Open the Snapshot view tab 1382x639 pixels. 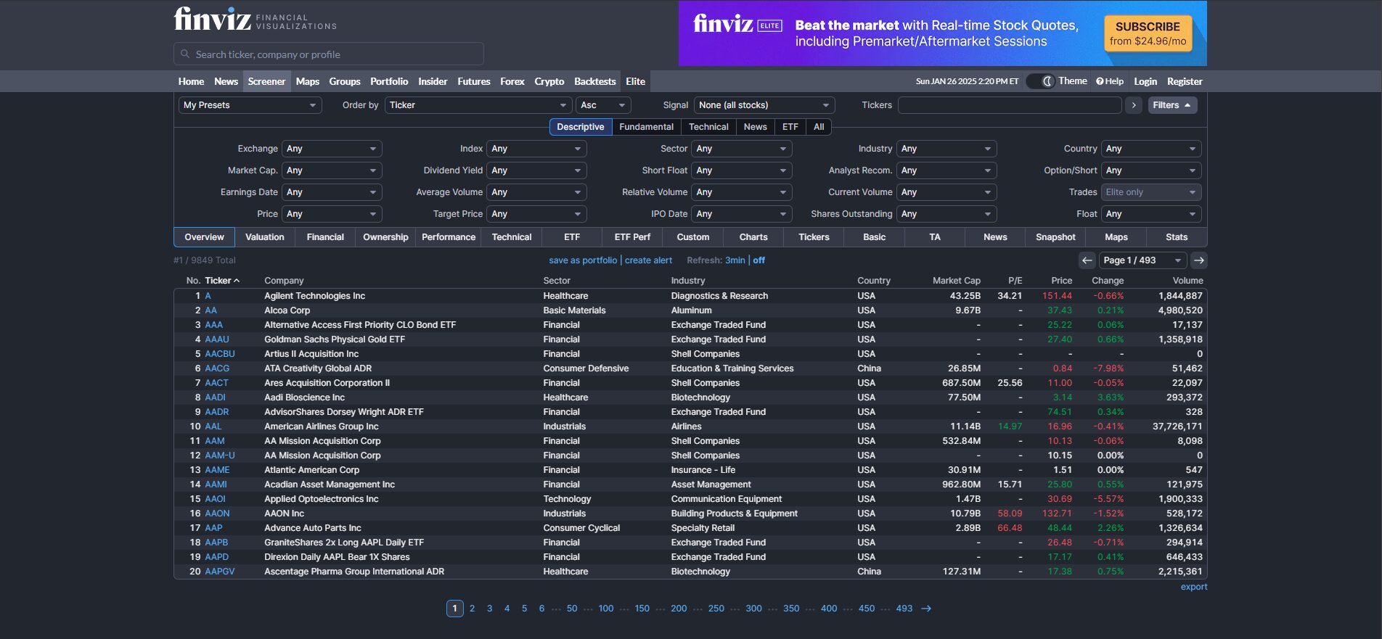tap(1055, 237)
